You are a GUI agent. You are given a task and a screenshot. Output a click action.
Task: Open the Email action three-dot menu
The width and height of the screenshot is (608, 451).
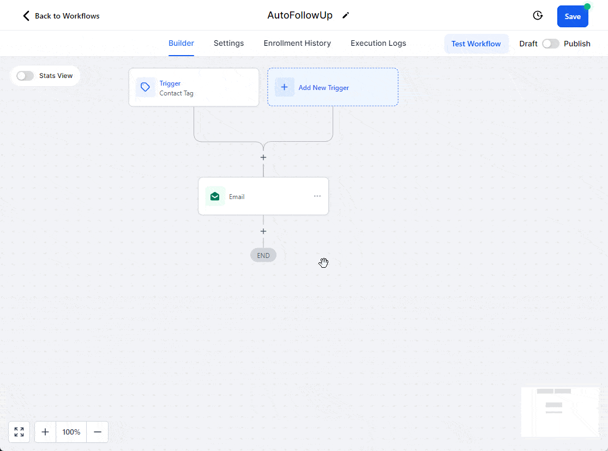[317, 196]
